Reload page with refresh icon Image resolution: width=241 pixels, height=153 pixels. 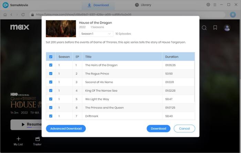point(23,15)
